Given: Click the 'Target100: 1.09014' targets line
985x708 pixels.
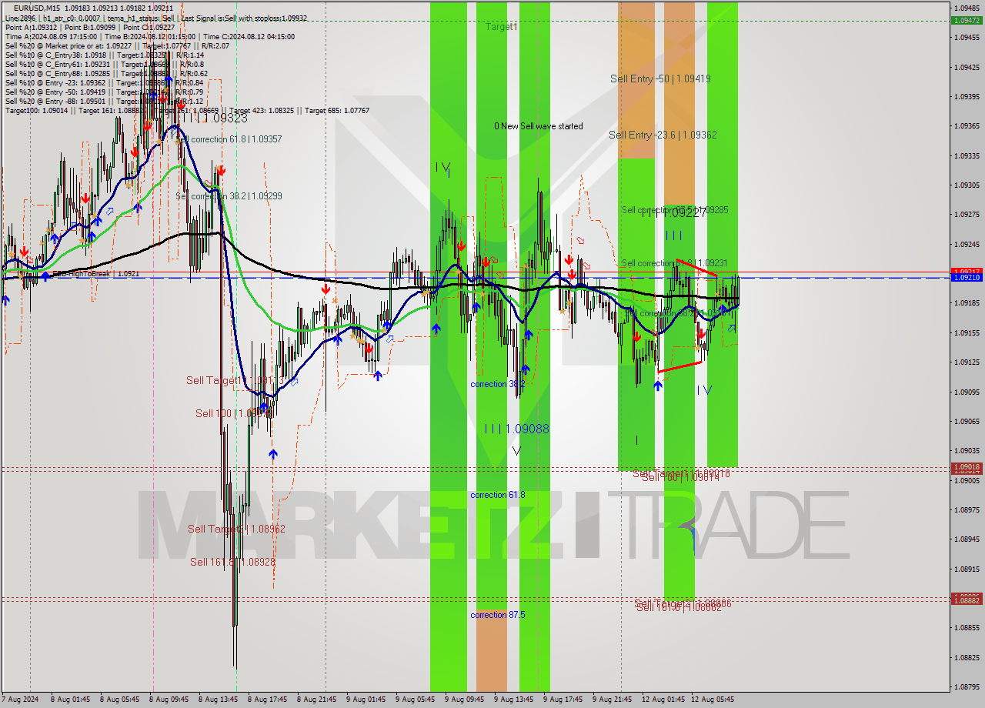Looking at the screenshot, I should point(187,110).
